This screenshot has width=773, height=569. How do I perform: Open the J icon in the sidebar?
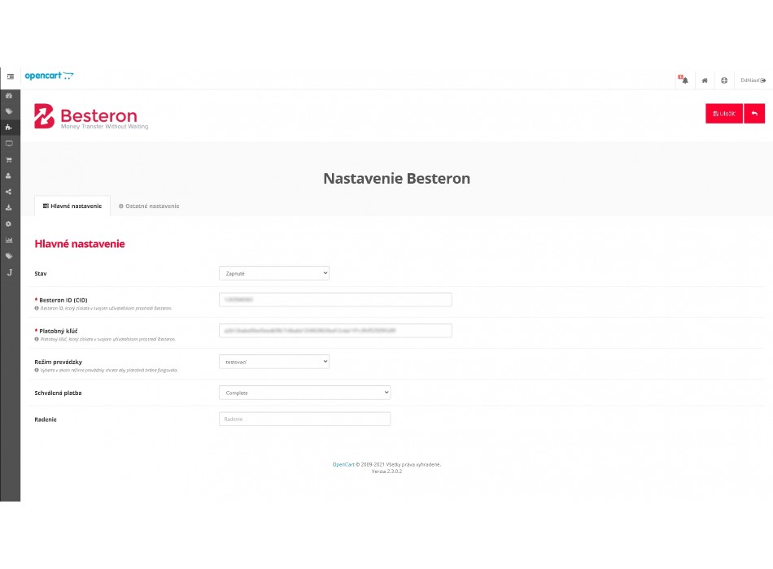[10, 272]
